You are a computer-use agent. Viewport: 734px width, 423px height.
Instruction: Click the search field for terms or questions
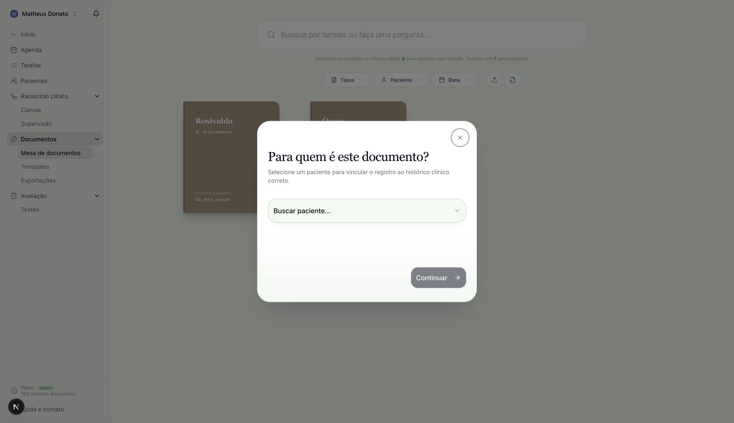click(x=422, y=35)
